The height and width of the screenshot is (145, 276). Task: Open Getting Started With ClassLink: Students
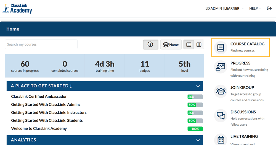47,120
